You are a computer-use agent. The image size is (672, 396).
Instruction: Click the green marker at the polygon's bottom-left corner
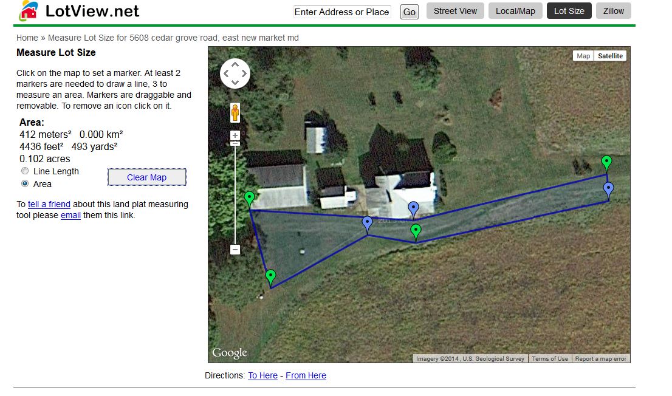coord(270,278)
